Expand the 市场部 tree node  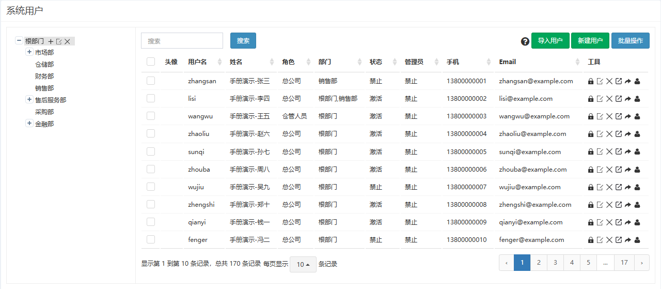(x=29, y=52)
